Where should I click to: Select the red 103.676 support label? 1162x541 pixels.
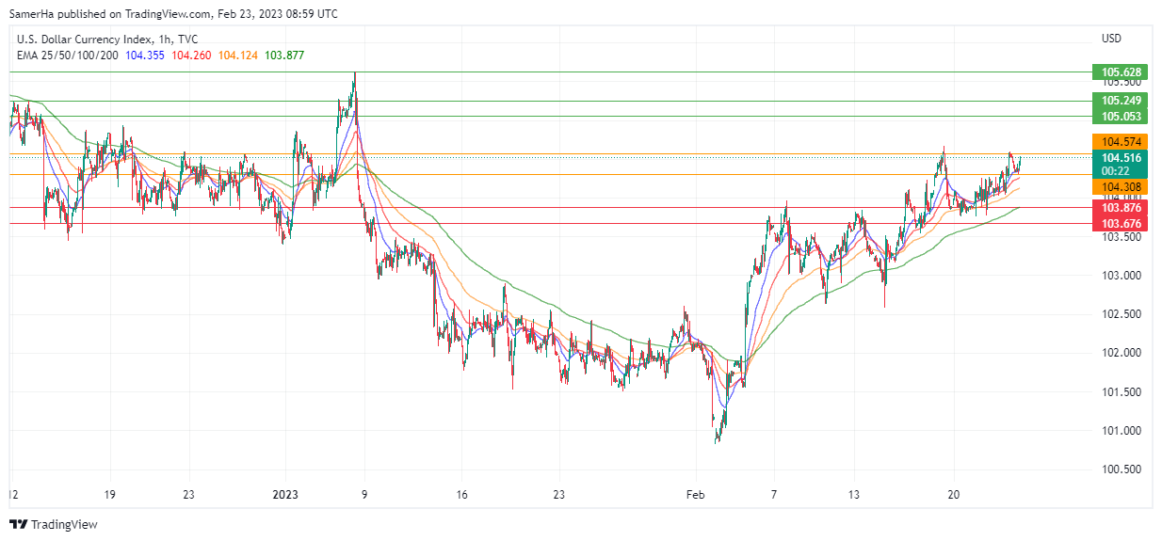pos(1122,224)
